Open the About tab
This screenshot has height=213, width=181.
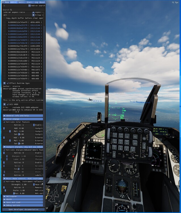pos(42,2)
